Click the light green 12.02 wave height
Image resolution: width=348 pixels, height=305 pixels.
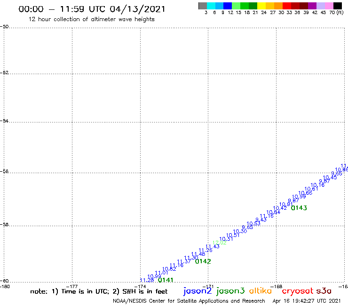point(220,243)
